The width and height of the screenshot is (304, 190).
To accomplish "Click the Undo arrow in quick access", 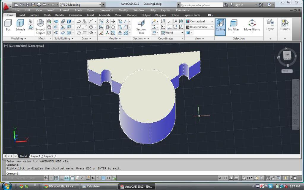I will 45,5.
